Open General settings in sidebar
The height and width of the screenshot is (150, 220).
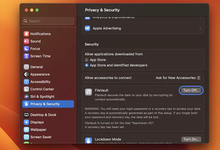coord(36,67)
